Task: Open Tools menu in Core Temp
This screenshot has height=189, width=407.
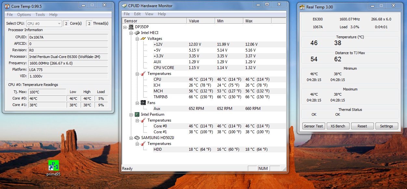Action: [40, 15]
